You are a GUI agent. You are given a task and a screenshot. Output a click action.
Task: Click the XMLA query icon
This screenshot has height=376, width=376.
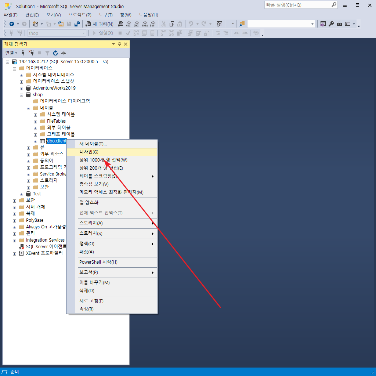145,24
